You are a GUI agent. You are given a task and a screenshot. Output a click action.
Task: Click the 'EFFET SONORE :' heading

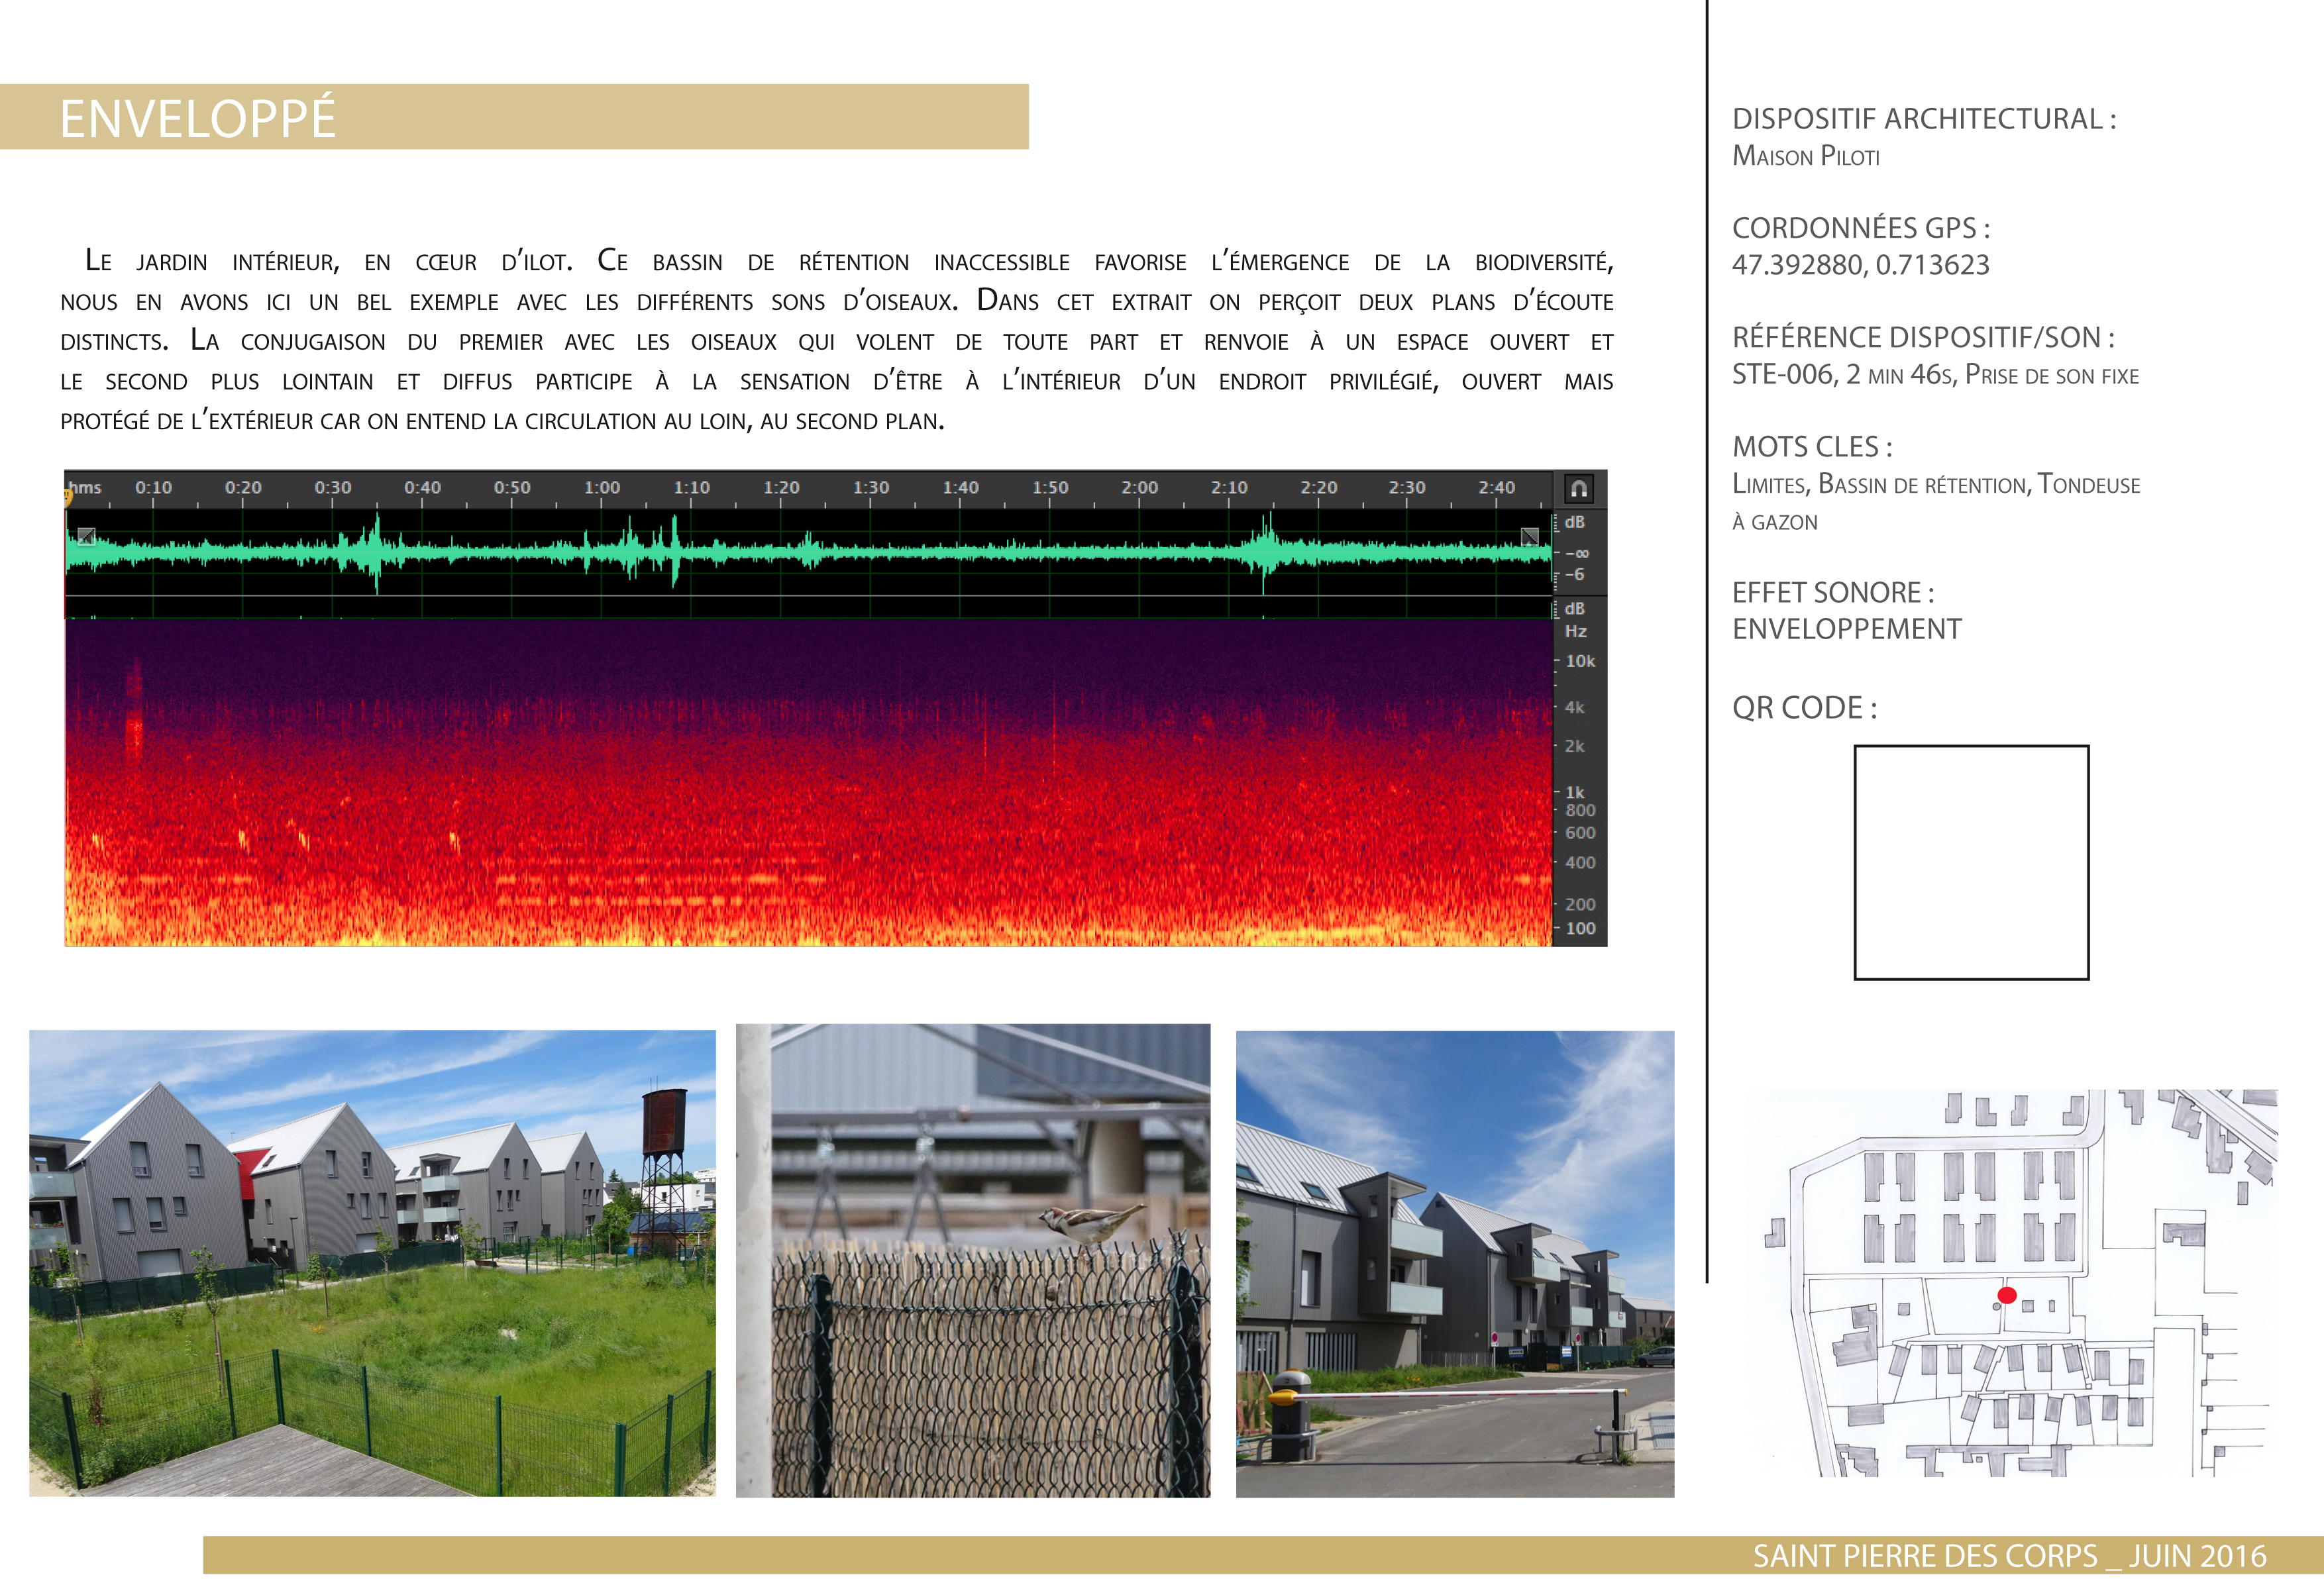1833,592
